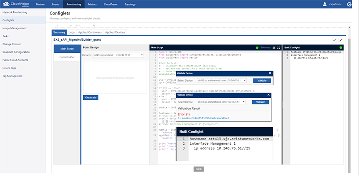Click the Error (1) label

click(x=184, y=114)
